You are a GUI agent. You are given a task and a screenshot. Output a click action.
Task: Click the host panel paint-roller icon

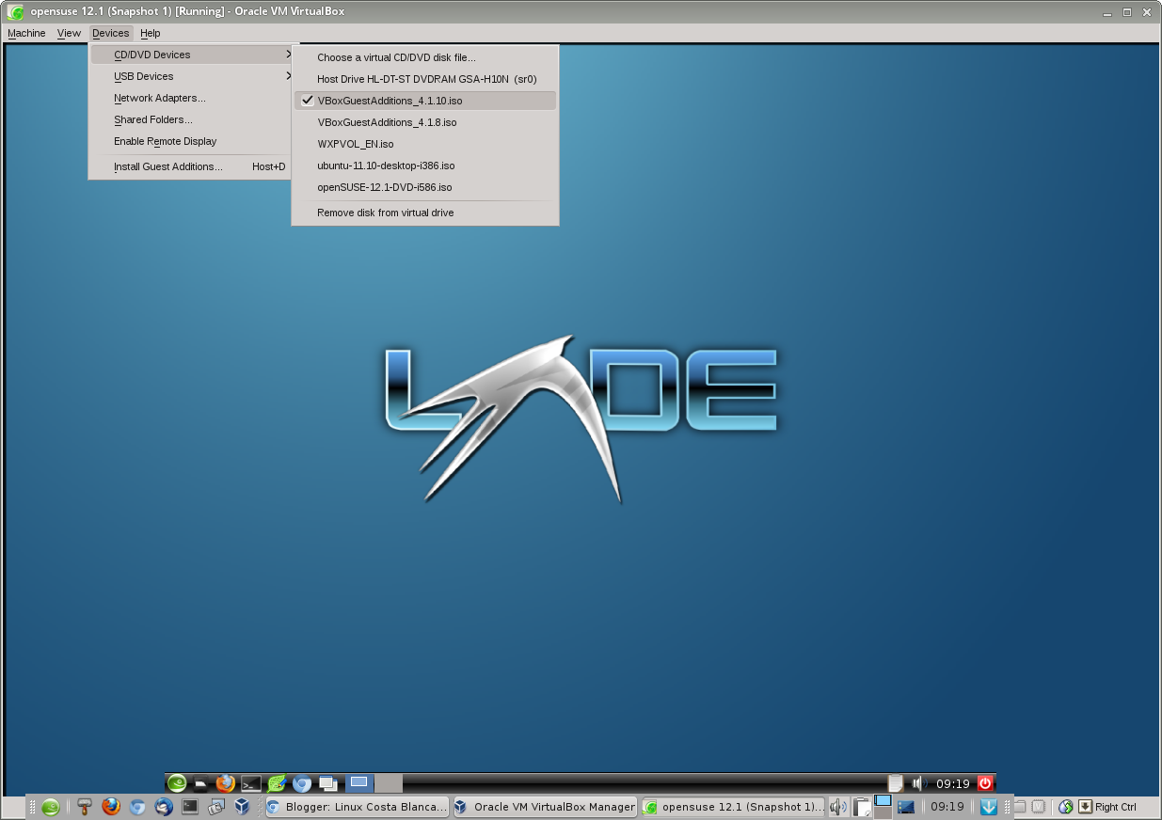click(x=85, y=807)
